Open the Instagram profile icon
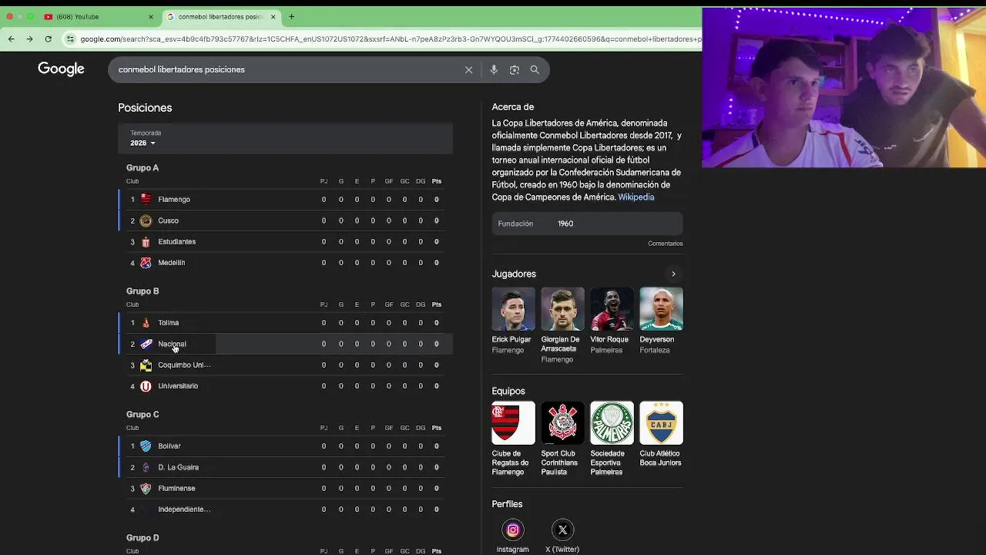The height and width of the screenshot is (555, 986). coord(512,530)
